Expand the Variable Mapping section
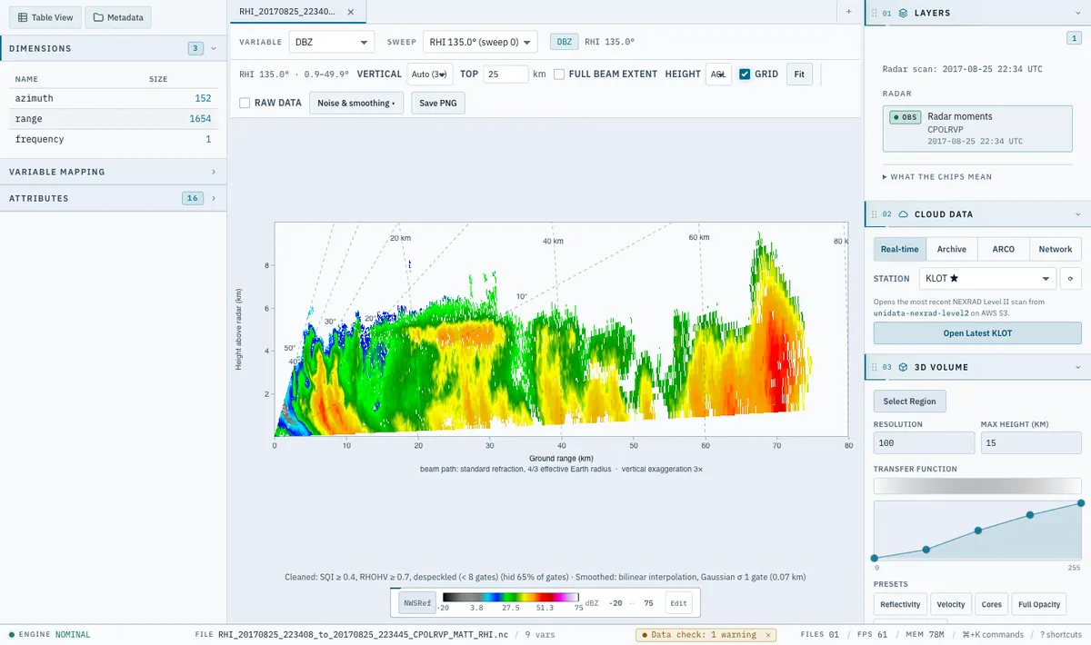 [113, 172]
